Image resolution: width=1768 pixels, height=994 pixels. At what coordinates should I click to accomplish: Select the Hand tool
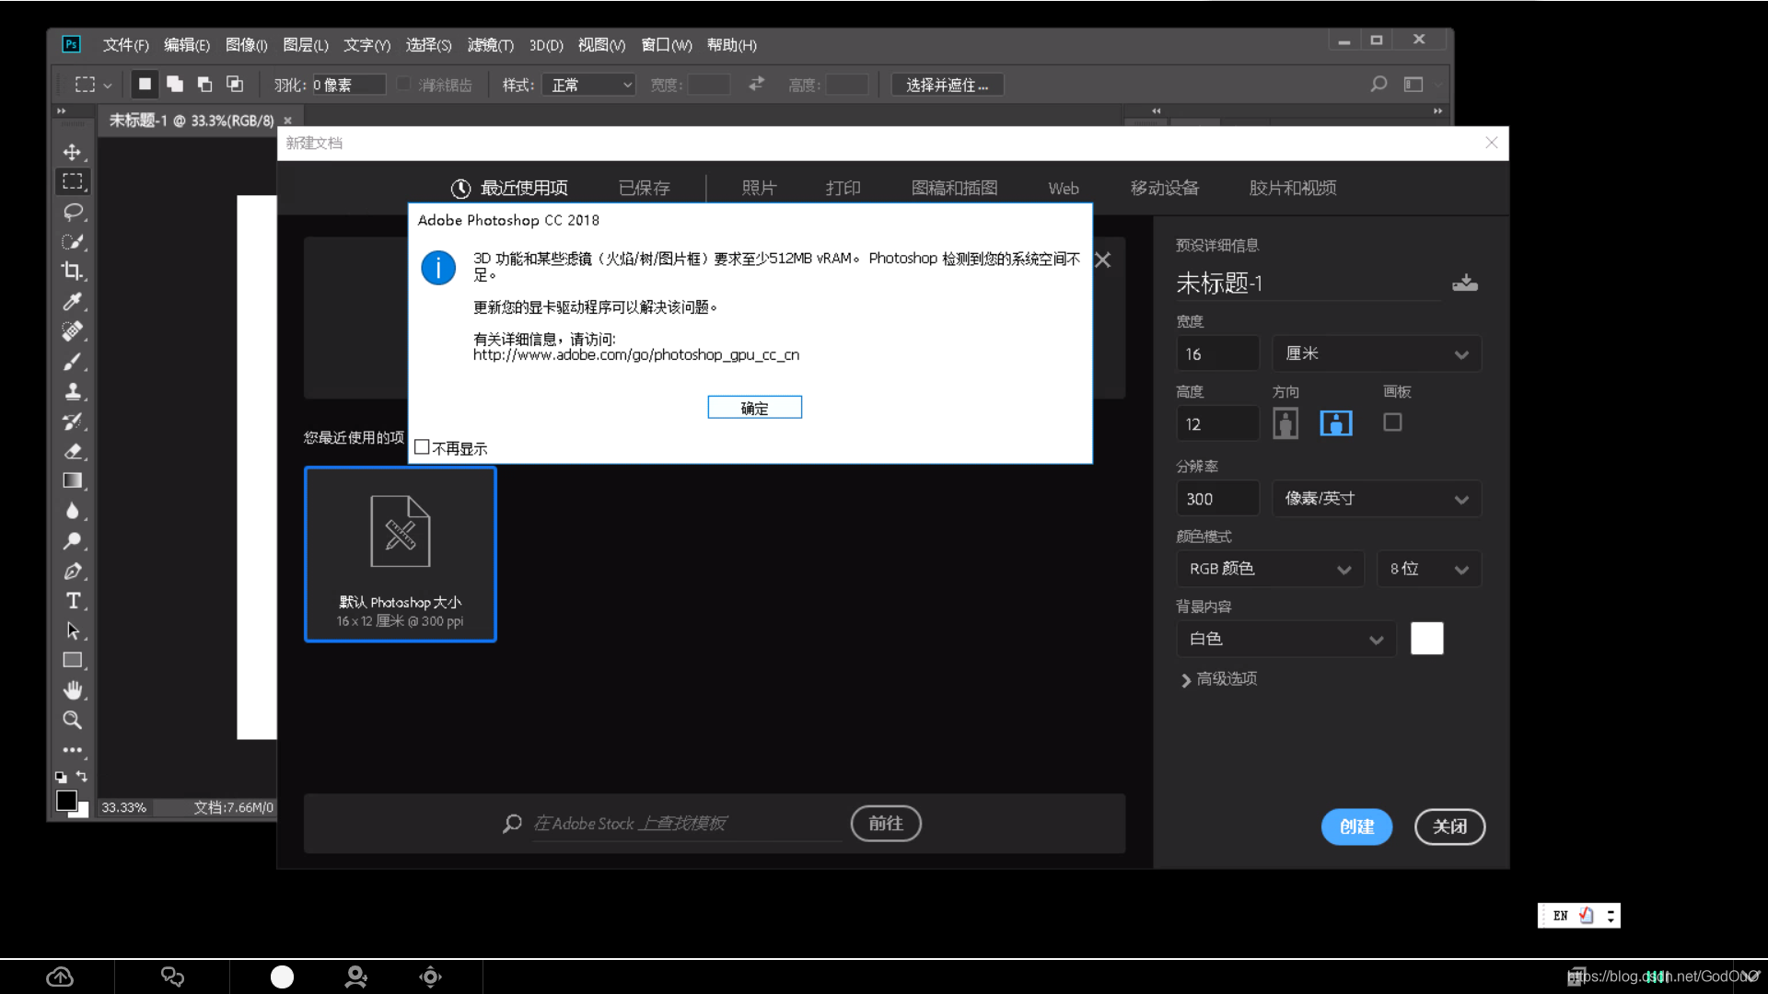click(72, 690)
